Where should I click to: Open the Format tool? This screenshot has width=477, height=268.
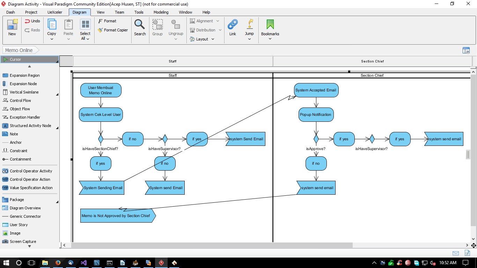pos(107,21)
